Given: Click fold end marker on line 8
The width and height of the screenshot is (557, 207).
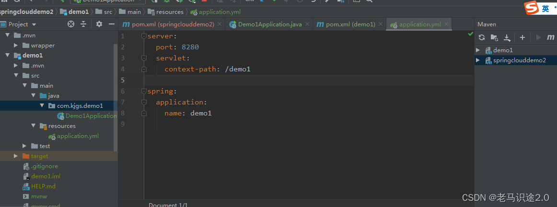Looking at the screenshot, I should coord(144,114).
